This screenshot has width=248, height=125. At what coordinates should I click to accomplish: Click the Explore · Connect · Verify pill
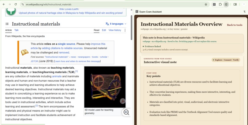point(226,60)
